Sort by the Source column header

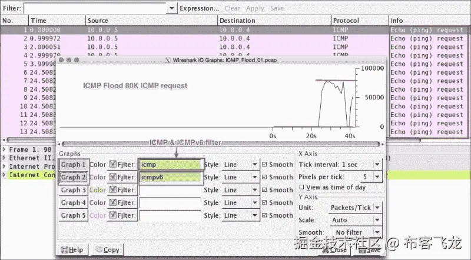pos(151,21)
